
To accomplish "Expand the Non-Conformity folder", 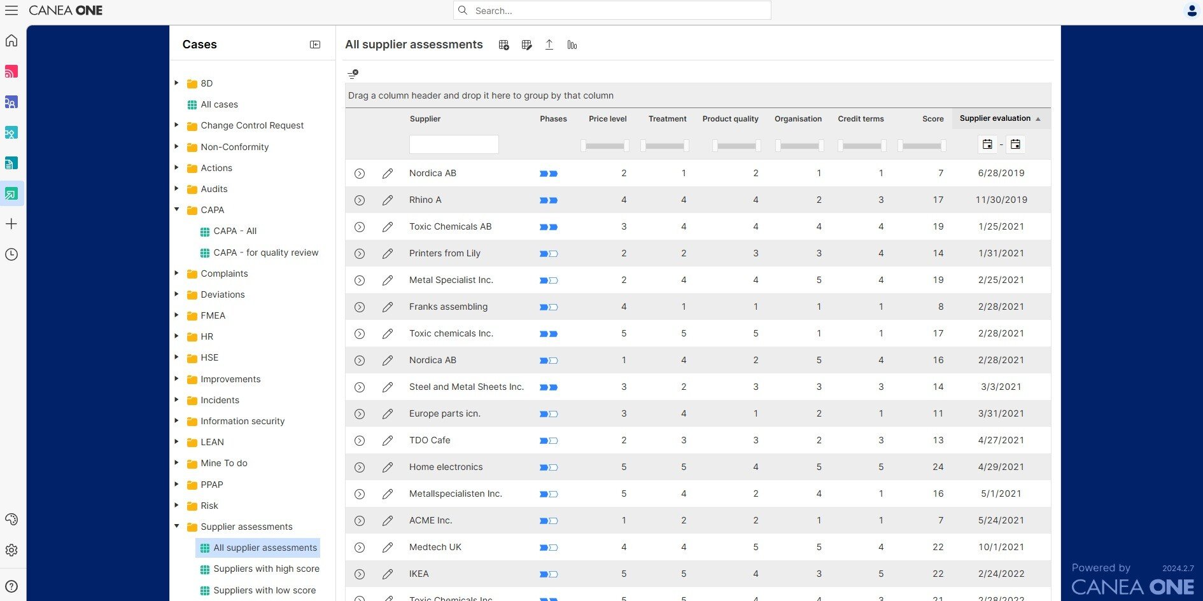I will pyautogui.click(x=177, y=147).
